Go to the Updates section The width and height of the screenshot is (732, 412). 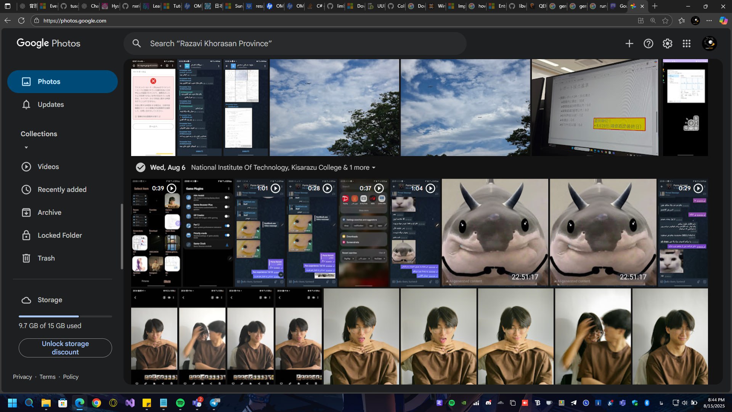click(50, 105)
